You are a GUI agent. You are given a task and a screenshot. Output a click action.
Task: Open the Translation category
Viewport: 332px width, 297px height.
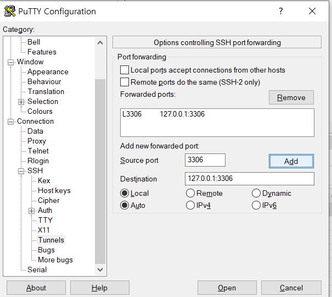pyautogui.click(x=46, y=91)
